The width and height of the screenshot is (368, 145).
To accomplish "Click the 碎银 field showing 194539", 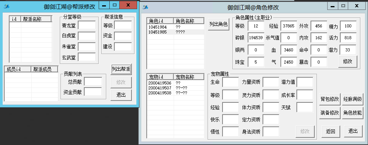I will tap(256, 38).
